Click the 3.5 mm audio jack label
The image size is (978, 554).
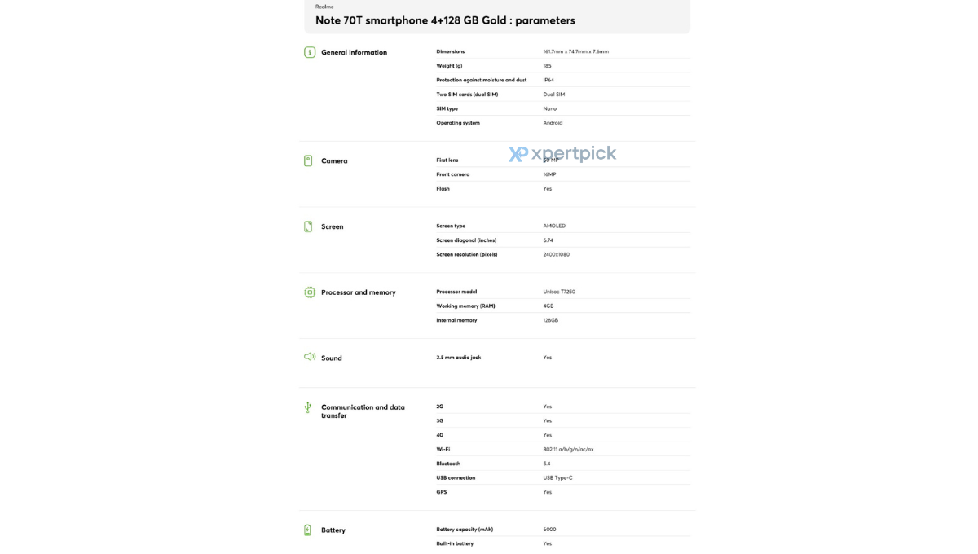(x=458, y=357)
